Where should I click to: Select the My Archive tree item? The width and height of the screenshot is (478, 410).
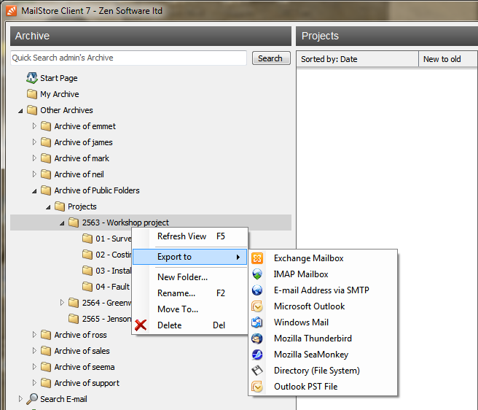coord(60,94)
